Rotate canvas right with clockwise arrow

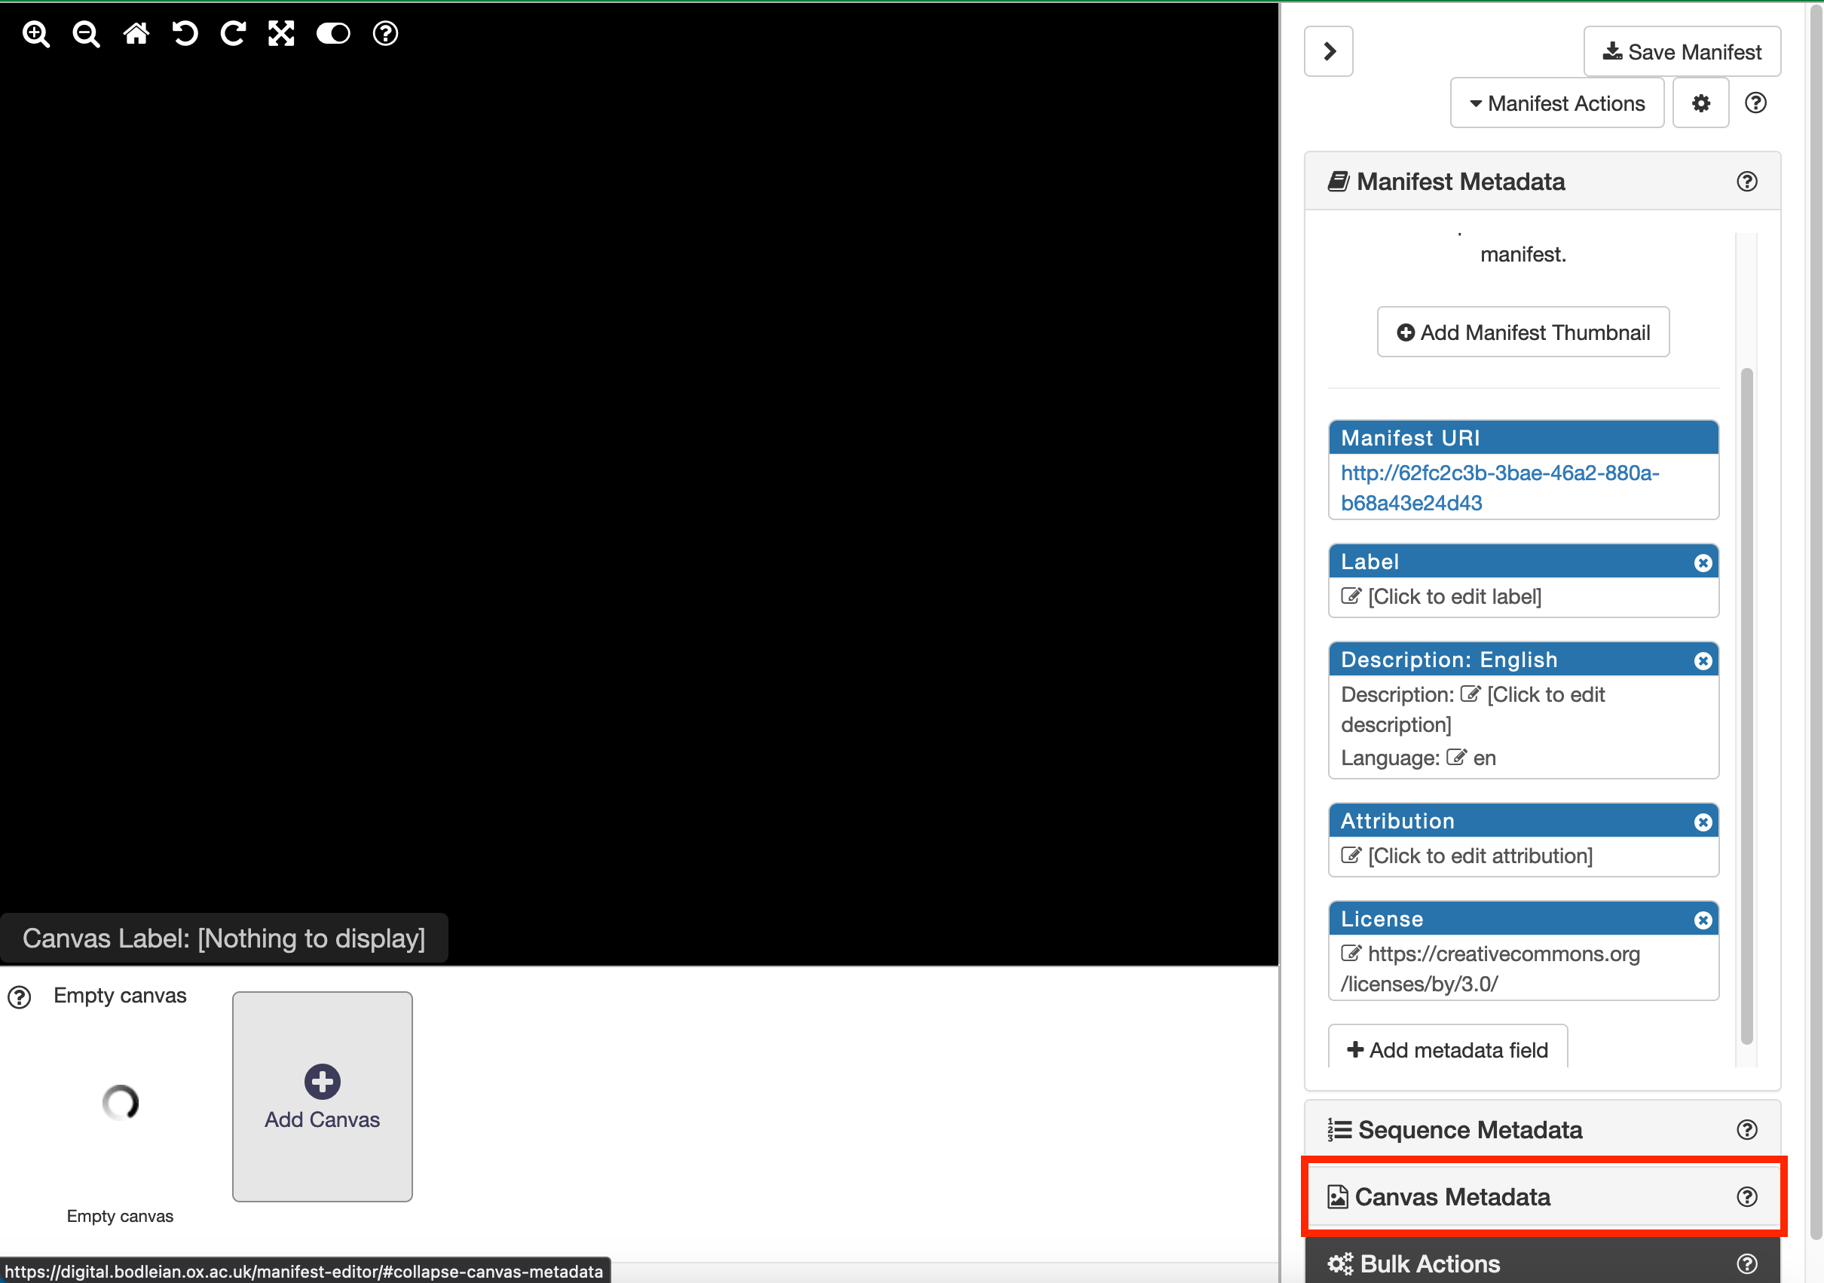pyautogui.click(x=233, y=33)
